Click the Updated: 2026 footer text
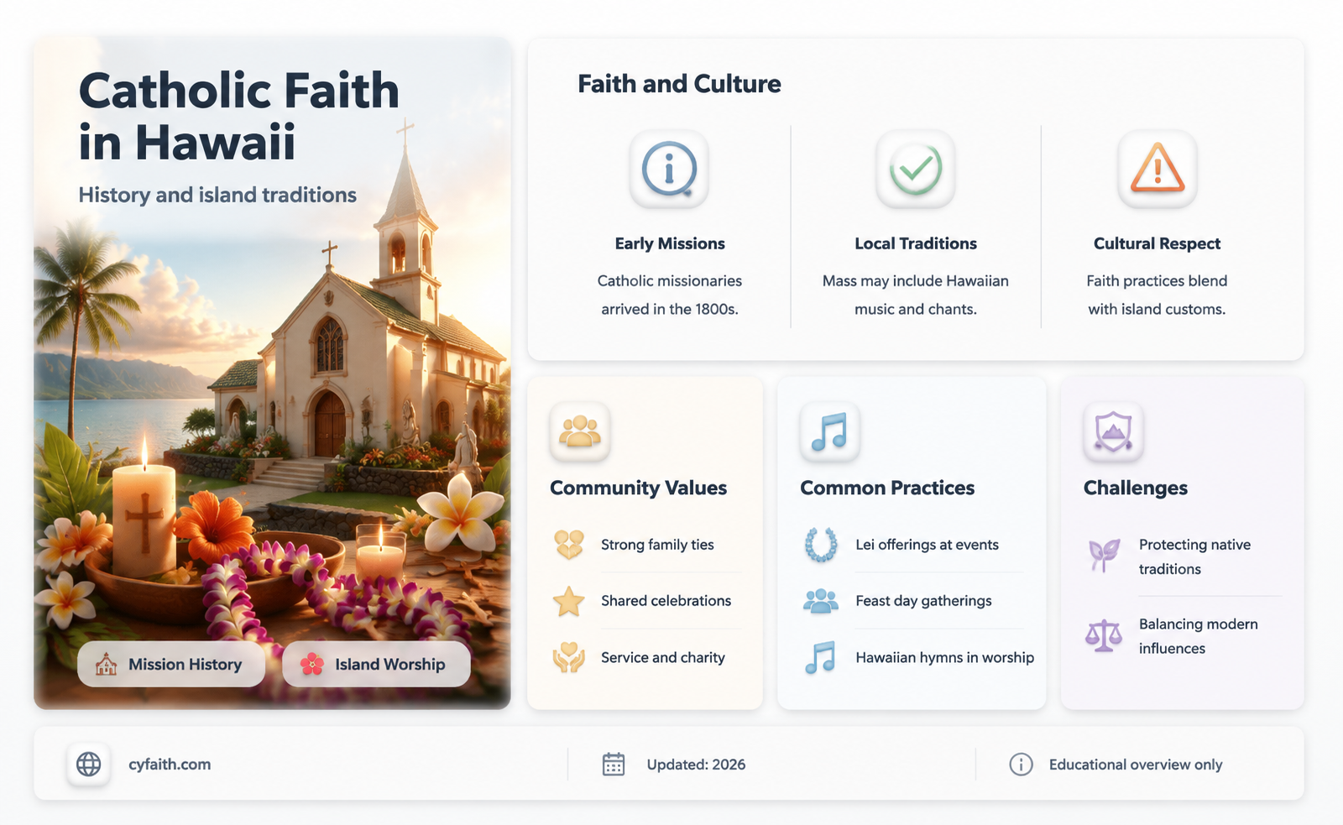This screenshot has height=825, width=1343. (x=696, y=765)
